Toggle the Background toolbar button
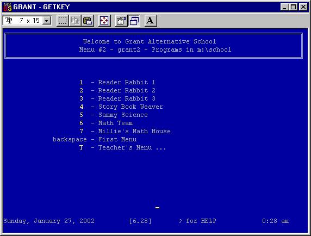The width and height of the screenshot is (311, 236). 134,21
